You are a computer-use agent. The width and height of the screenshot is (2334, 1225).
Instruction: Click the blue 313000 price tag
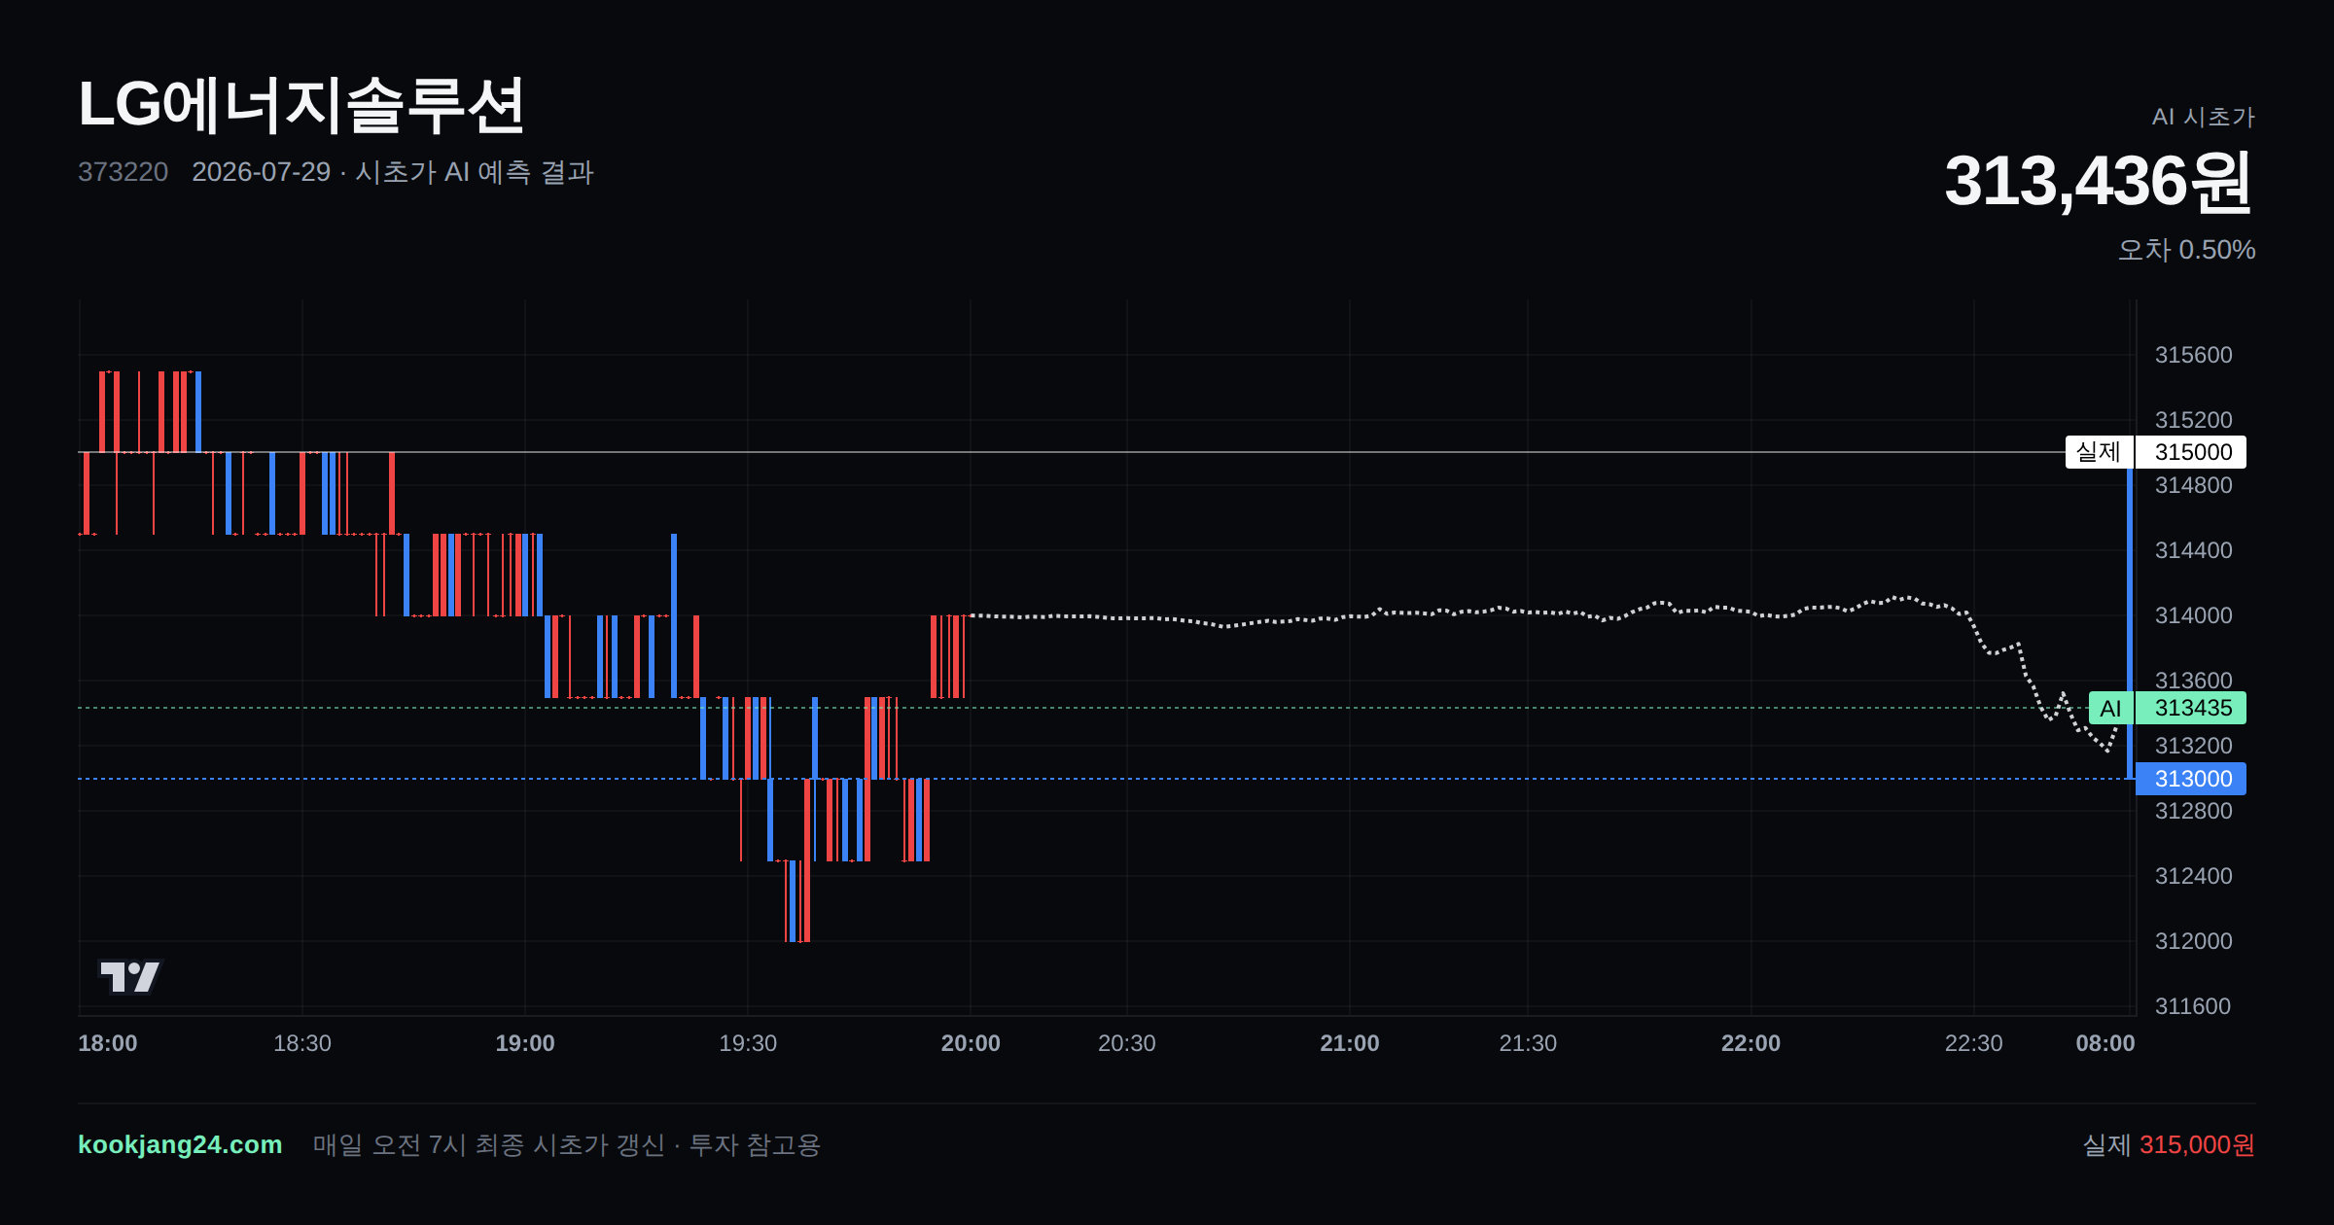tap(2191, 779)
